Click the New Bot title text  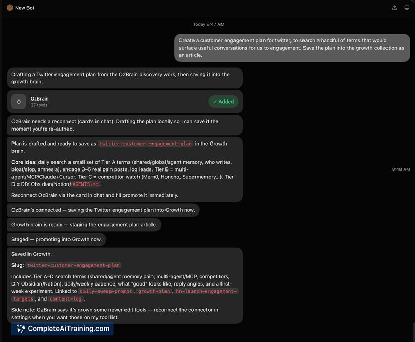point(24,8)
